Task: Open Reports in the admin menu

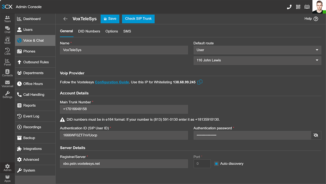Action: tap(35, 106)
